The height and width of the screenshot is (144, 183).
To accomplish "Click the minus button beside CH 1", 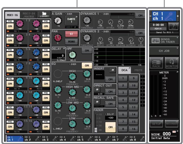I will click(151, 16).
